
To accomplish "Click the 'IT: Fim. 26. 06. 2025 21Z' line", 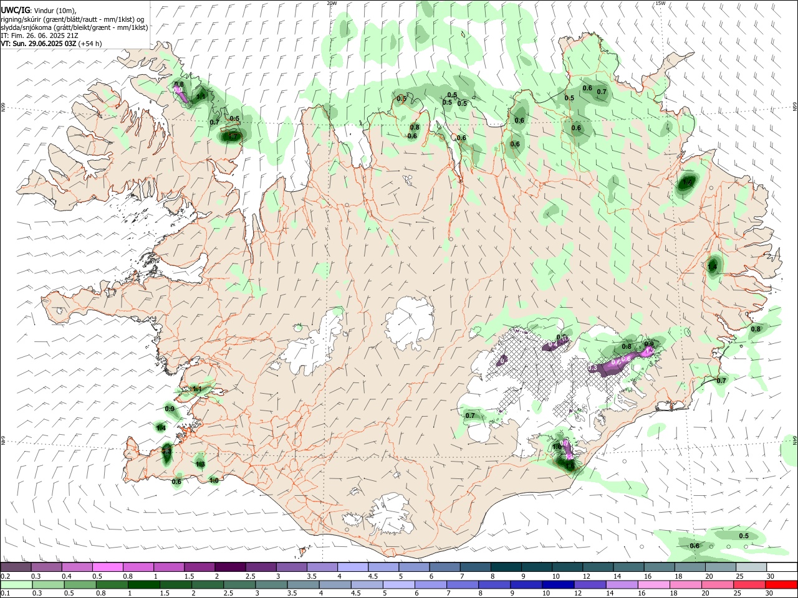I will pos(39,36).
